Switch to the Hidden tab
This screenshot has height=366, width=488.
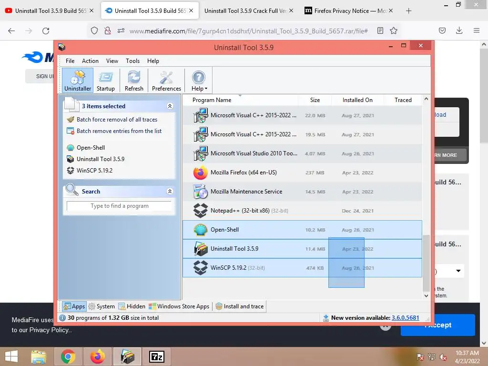click(x=132, y=306)
